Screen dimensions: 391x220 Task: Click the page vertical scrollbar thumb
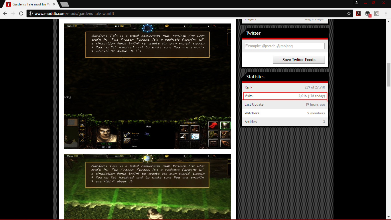tap(388, 75)
